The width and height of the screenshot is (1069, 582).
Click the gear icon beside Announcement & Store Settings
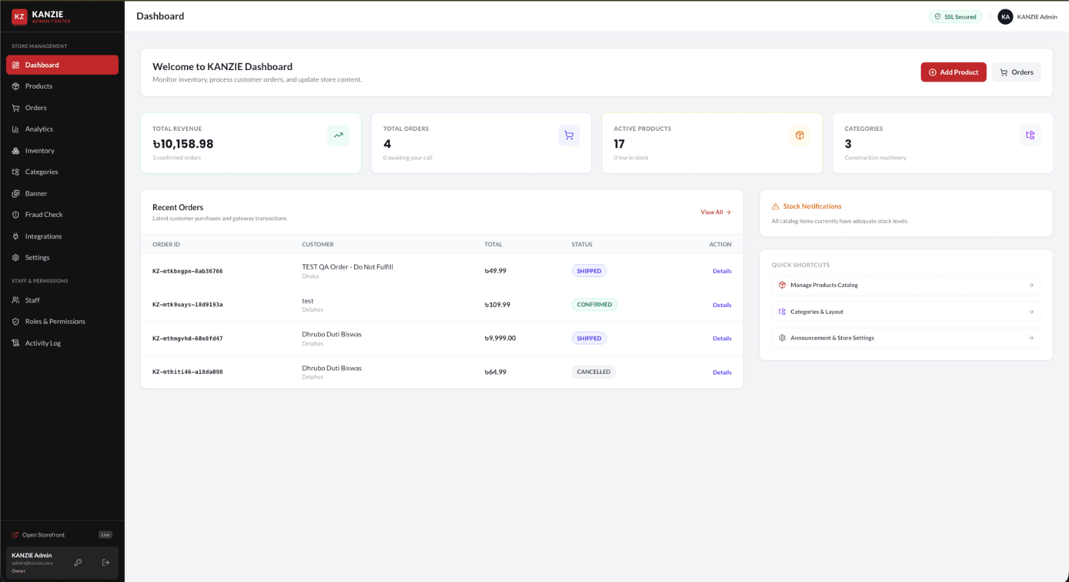782,338
